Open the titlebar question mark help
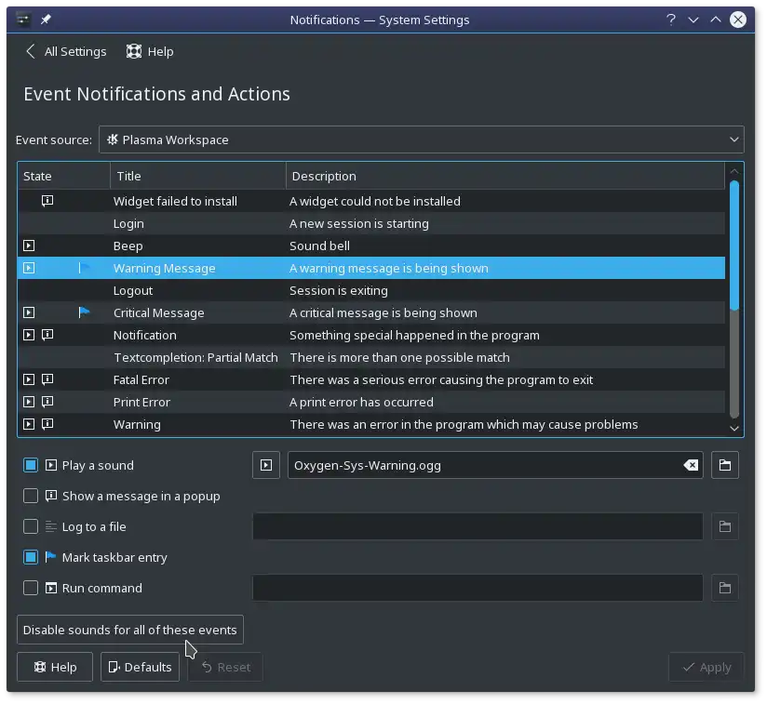Screen dimensions: 767x704 click(671, 20)
